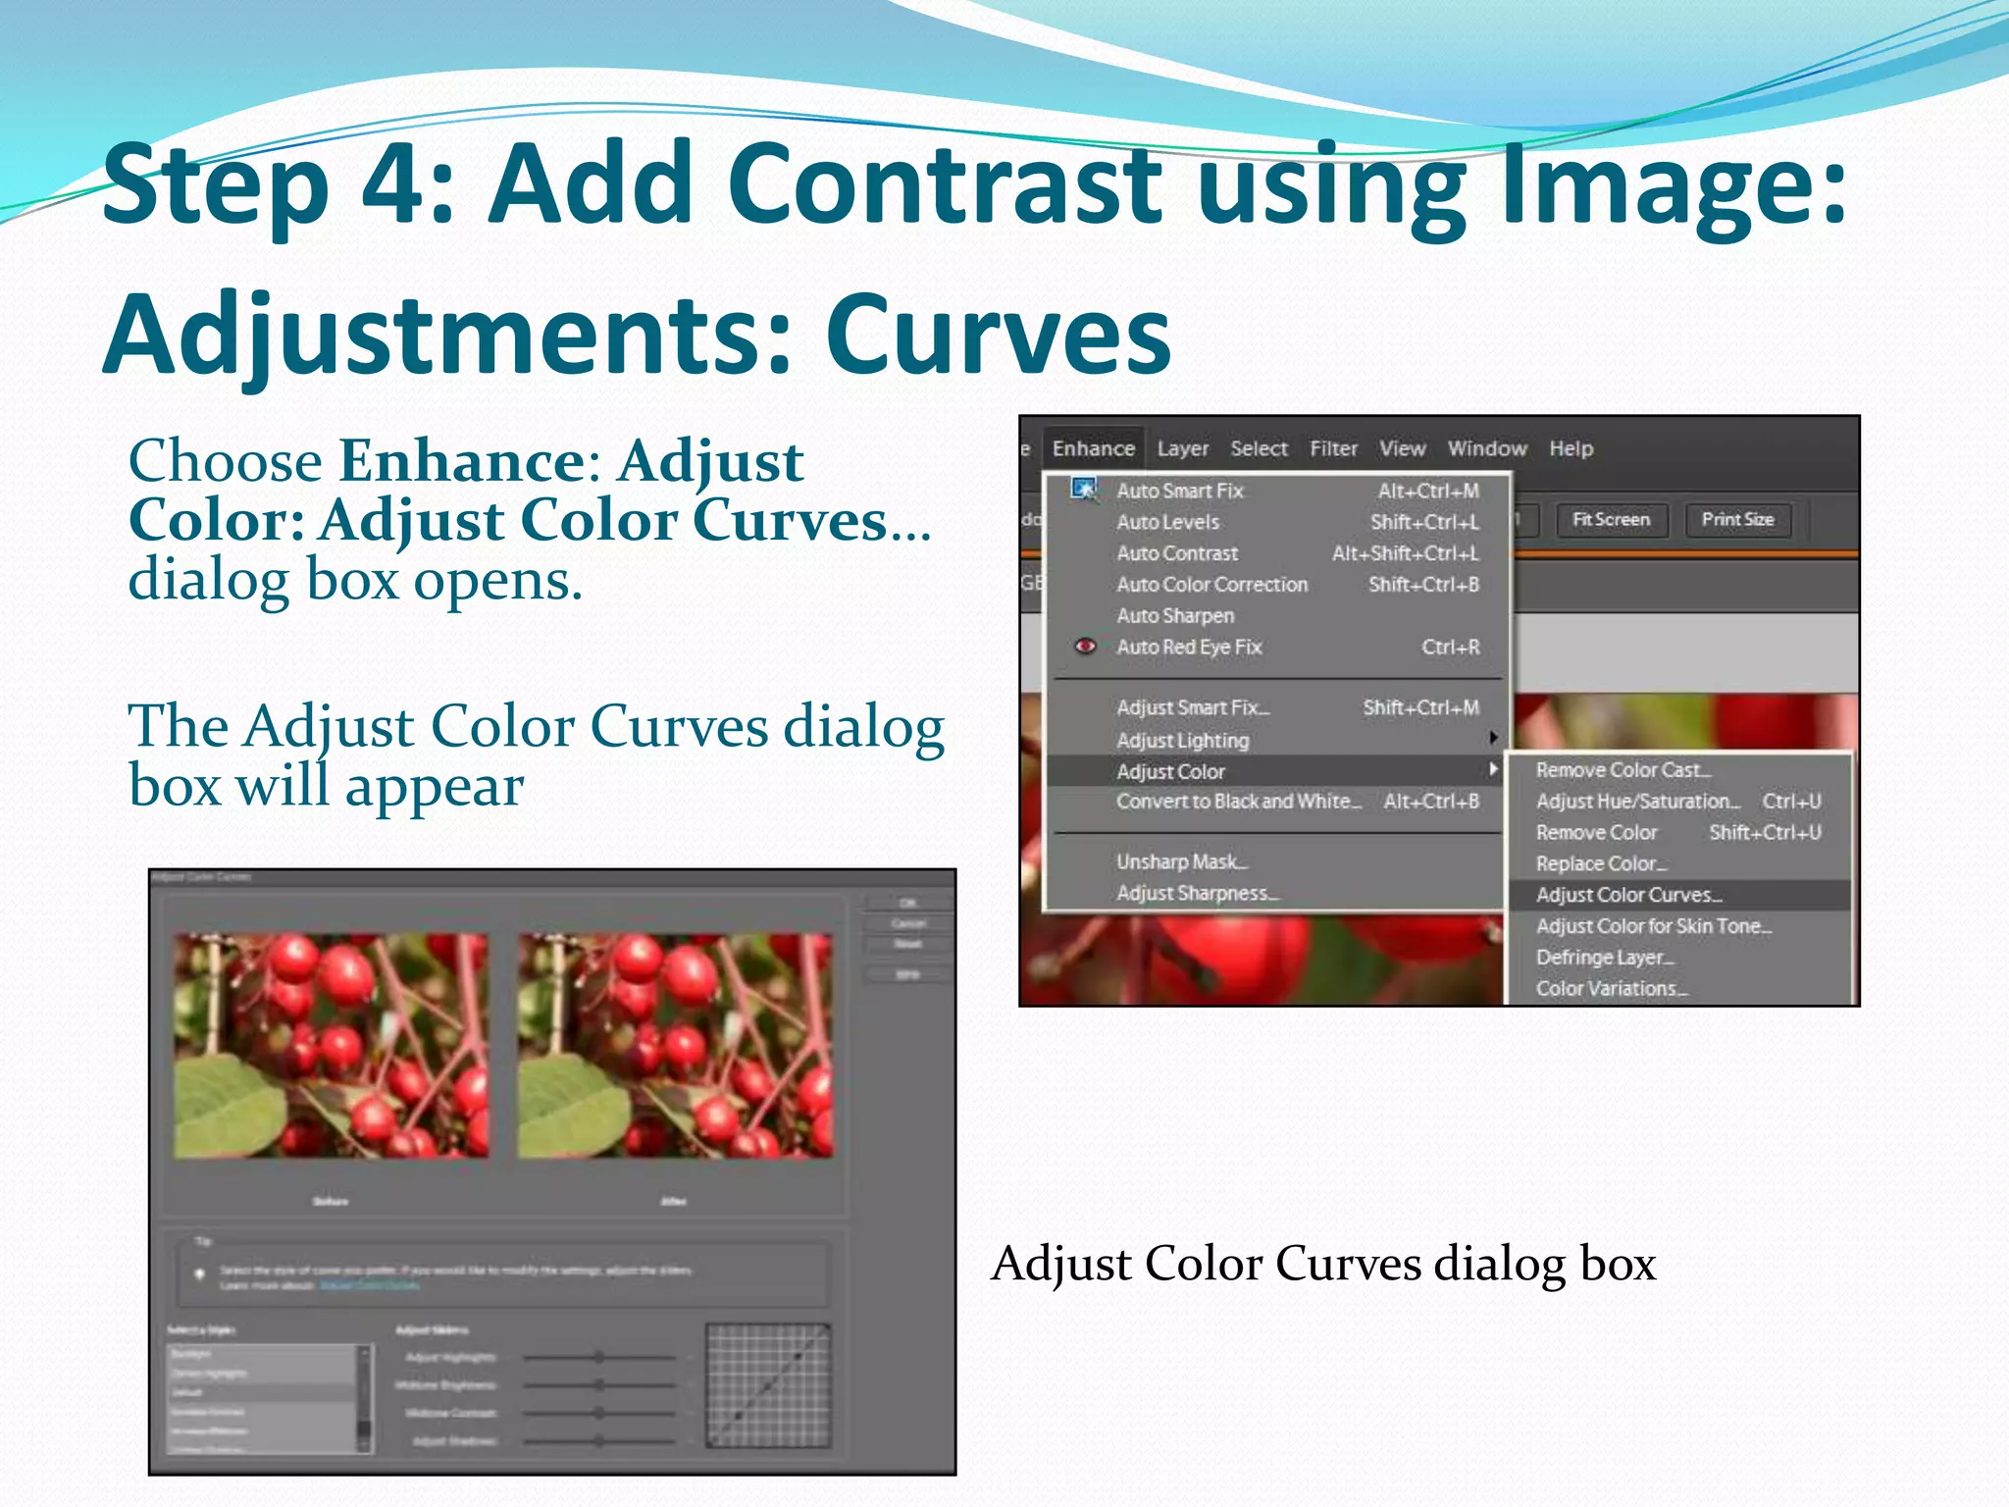Expand the Adjust Lighting submenu arrow
2009x1507 pixels.
pyautogui.click(x=1493, y=738)
